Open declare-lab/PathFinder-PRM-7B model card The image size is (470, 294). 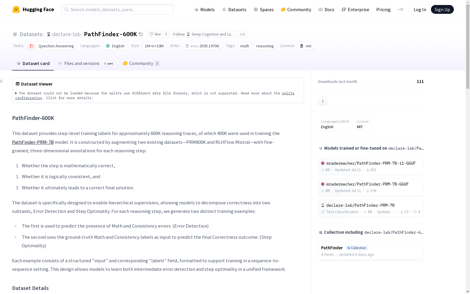coord(371,208)
